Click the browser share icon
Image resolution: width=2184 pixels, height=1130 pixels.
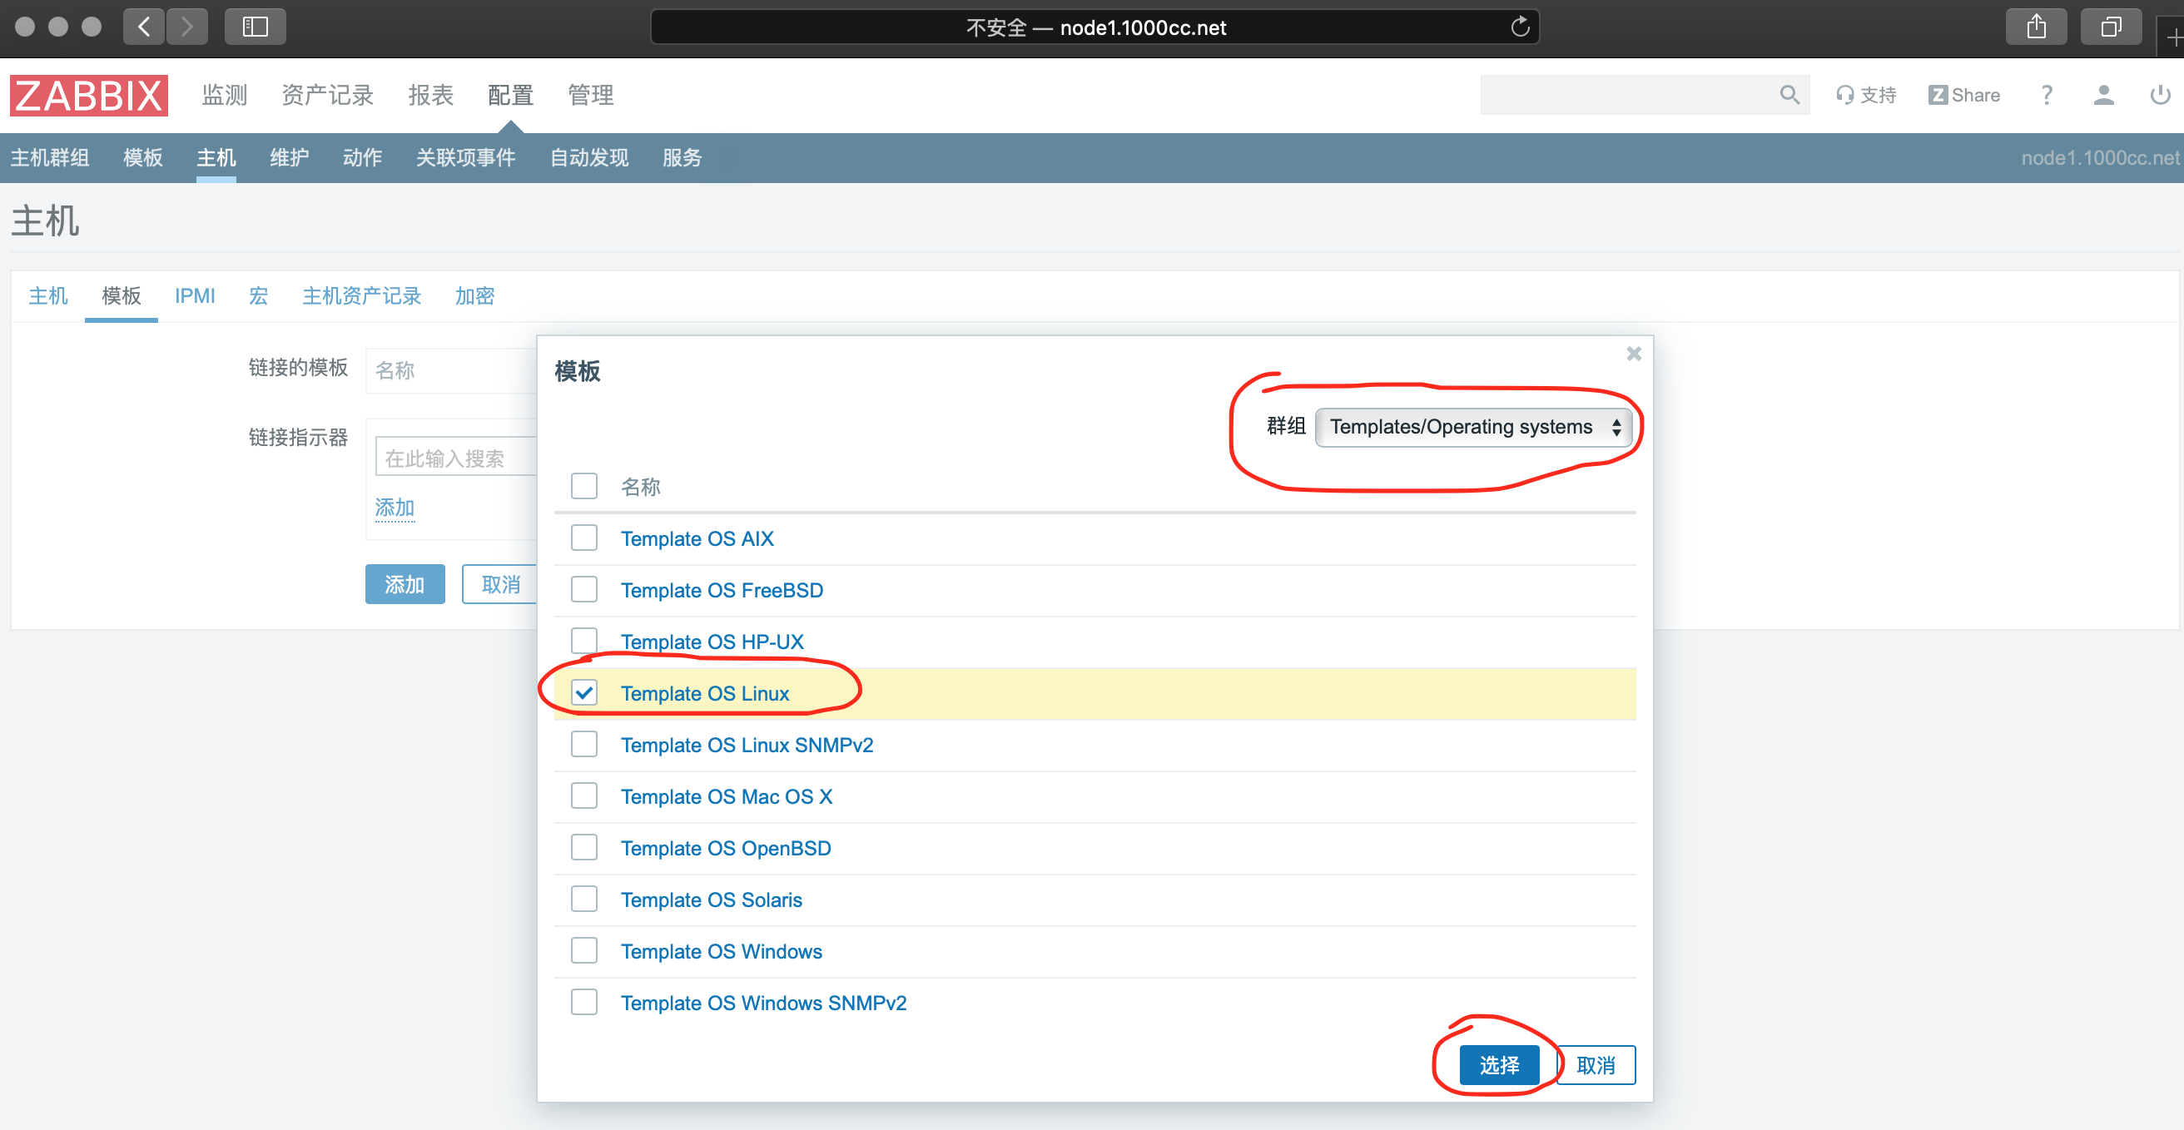tap(2037, 27)
